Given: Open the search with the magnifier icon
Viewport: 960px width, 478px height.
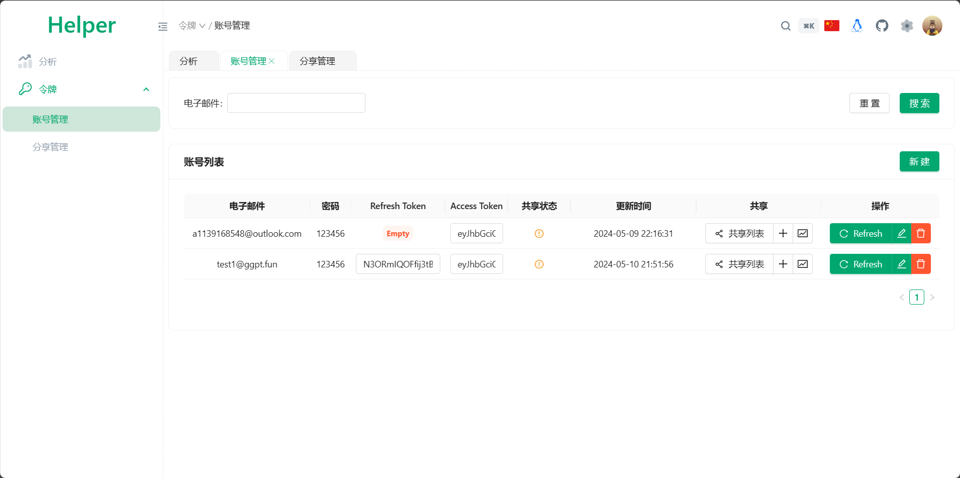Looking at the screenshot, I should pos(785,26).
